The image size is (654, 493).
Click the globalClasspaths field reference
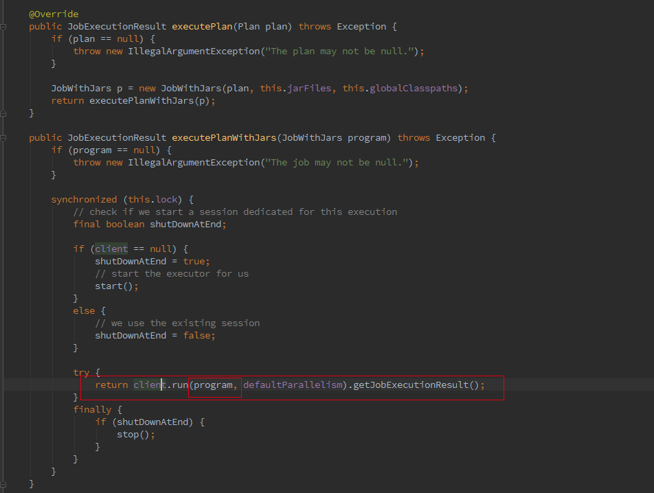click(x=414, y=89)
